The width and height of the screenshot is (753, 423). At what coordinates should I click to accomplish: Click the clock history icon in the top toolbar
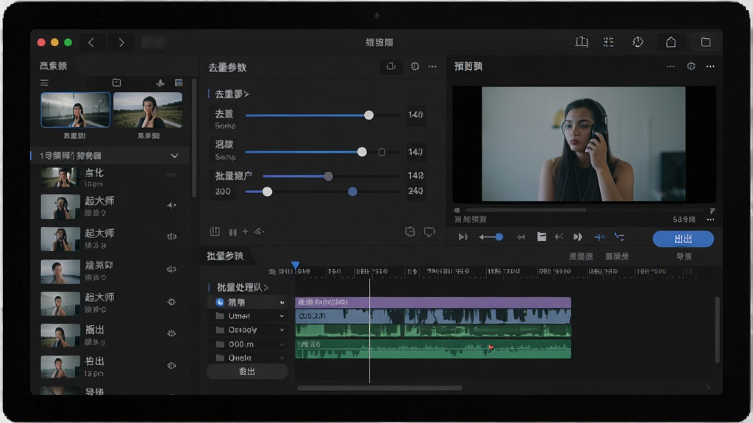pyautogui.click(x=638, y=42)
